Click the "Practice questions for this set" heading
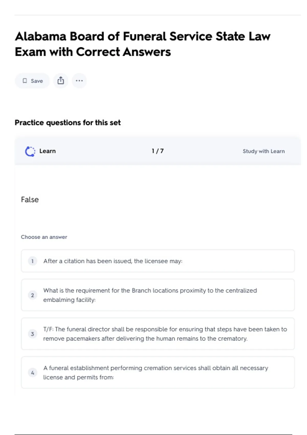The width and height of the screenshot is (307, 435). click(x=68, y=123)
